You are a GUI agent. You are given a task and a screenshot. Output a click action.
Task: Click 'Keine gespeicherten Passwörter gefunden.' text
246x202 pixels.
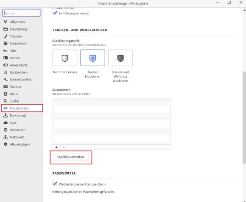pos(84,192)
